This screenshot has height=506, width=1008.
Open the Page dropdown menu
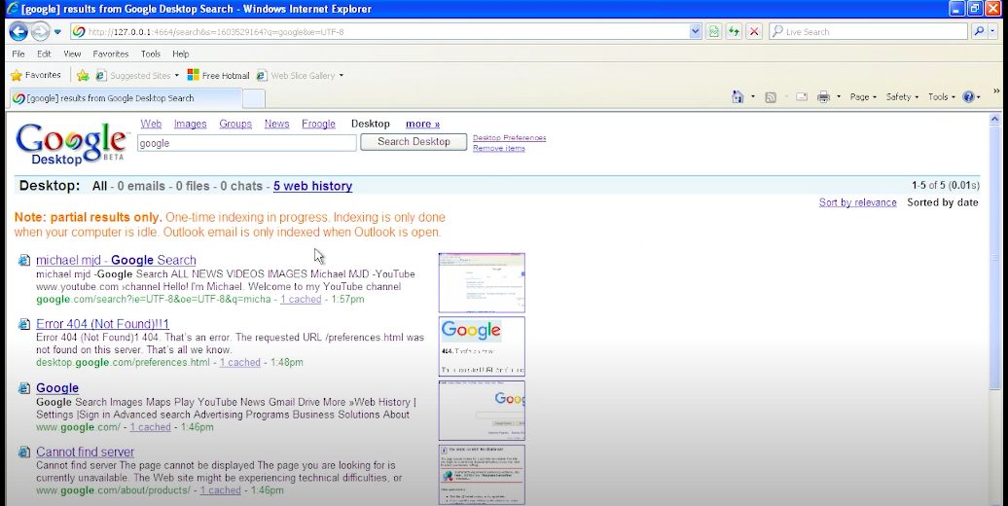point(862,97)
